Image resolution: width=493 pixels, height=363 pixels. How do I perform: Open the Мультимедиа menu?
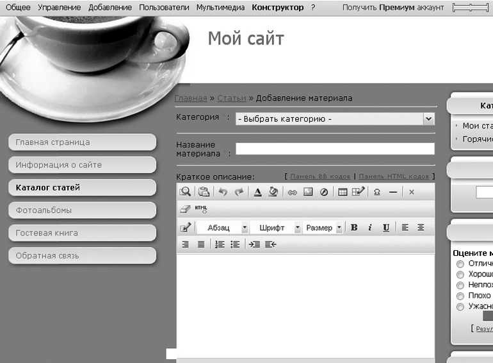click(220, 7)
